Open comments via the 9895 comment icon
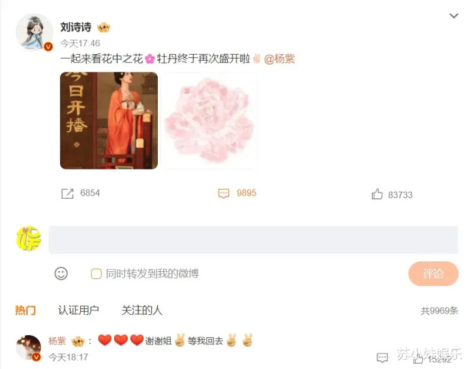This screenshot has width=469, height=369. tap(224, 194)
